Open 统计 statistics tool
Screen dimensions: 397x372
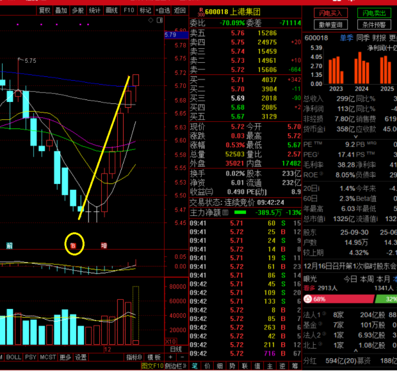95,11
